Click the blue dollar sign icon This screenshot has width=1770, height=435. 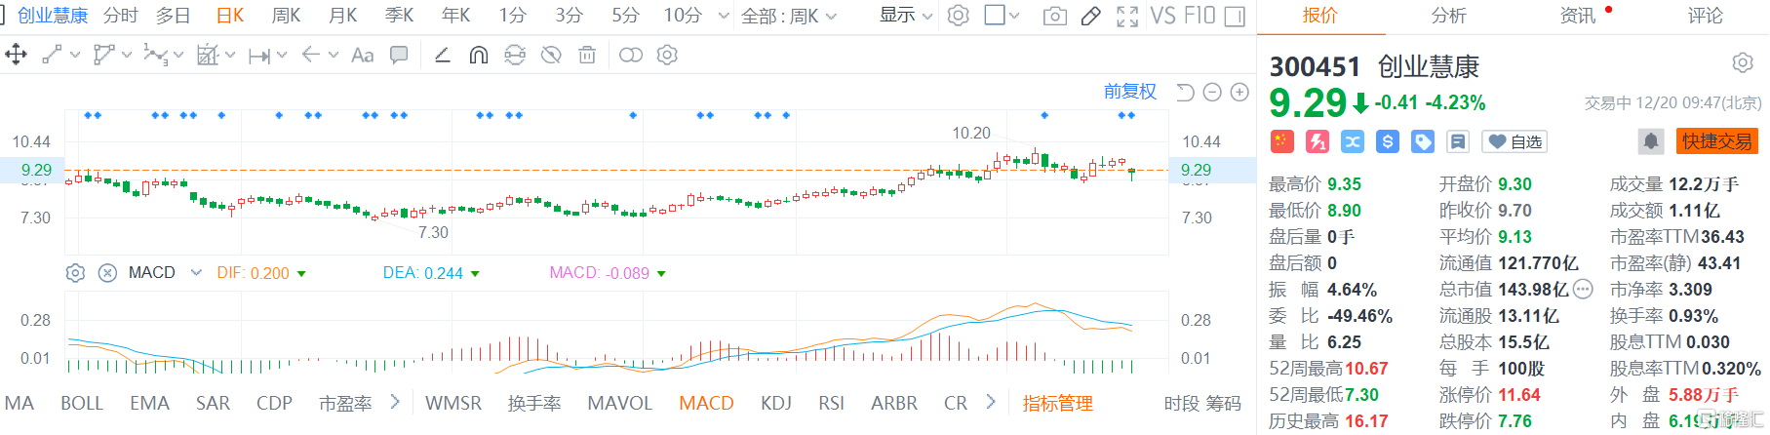[x=1388, y=141]
